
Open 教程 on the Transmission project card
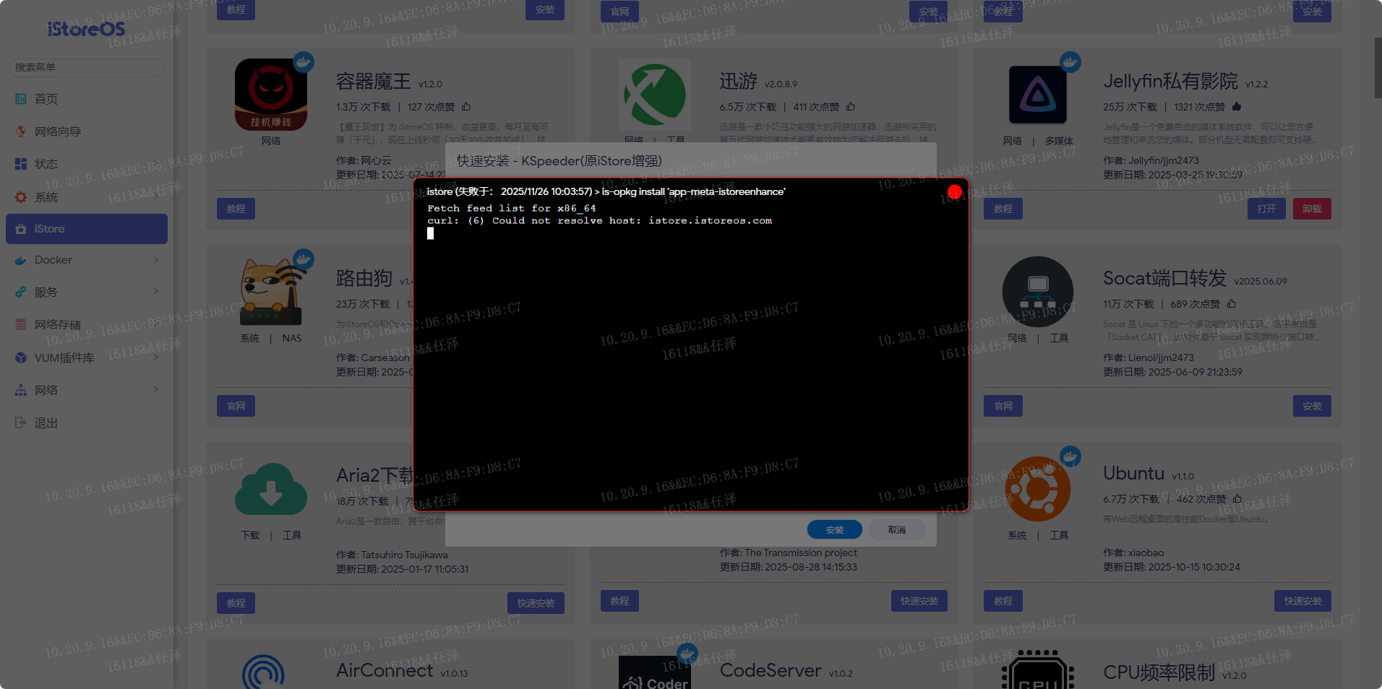pyautogui.click(x=619, y=601)
